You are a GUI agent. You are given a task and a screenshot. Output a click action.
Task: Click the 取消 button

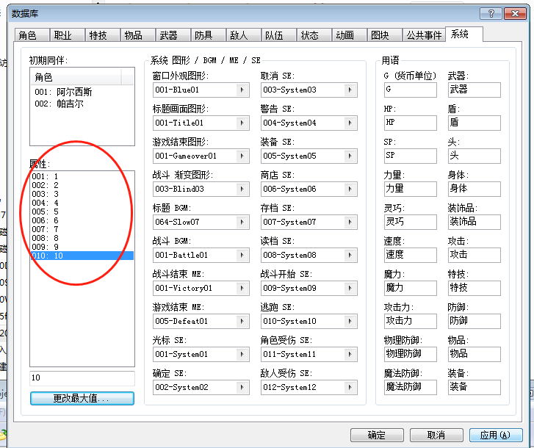point(436,435)
